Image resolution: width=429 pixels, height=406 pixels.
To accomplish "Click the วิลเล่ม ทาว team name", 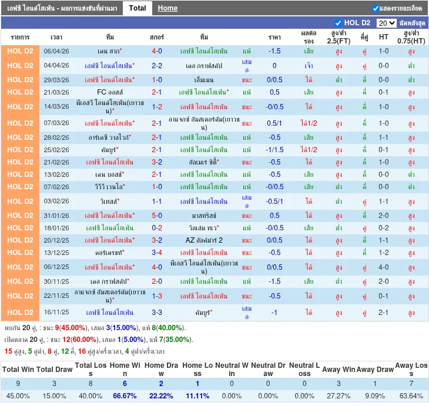I will pyautogui.click(x=202, y=228).
